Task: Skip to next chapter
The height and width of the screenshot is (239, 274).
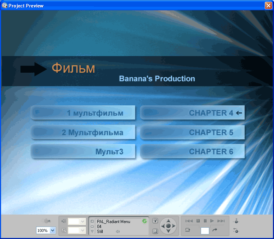Action: pyautogui.click(x=221, y=221)
